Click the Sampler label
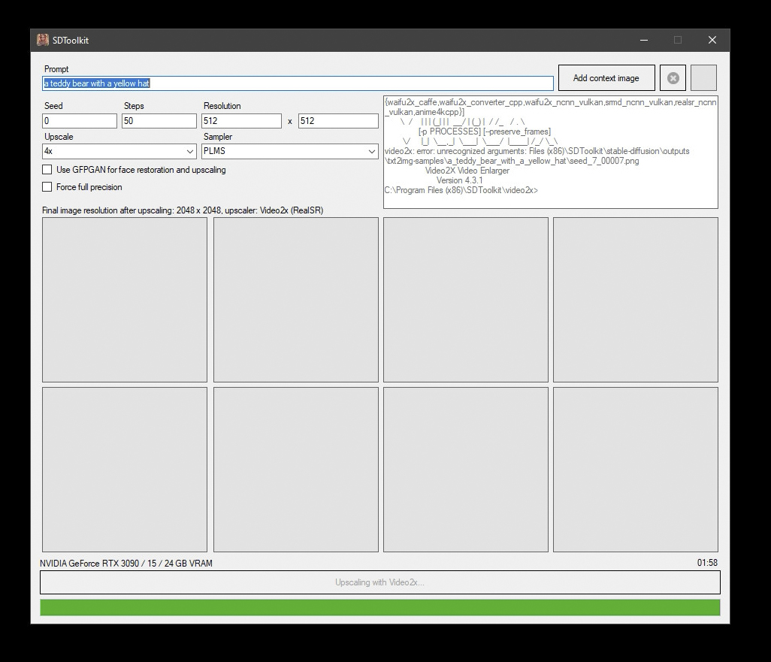The height and width of the screenshot is (662, 771). click(x=218, y=137)
